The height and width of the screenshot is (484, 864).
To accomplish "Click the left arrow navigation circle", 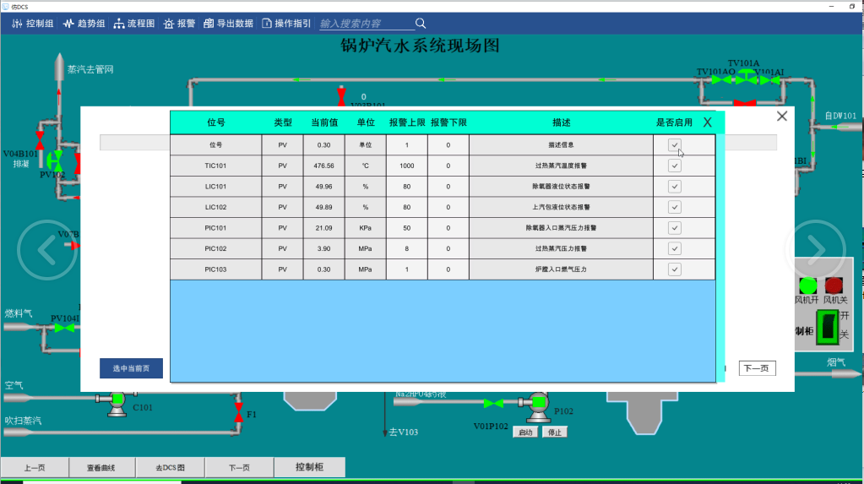I will (47, 248).
